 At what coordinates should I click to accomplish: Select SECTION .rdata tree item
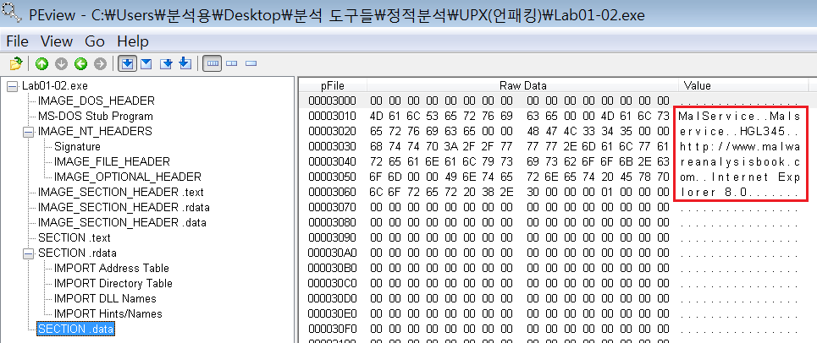(77, 253)
